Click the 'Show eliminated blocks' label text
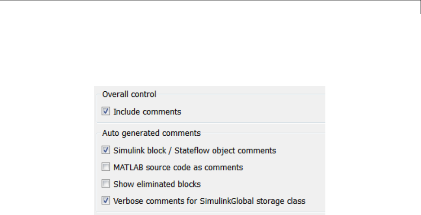Image resolution: width=421 pixels, height=215 pixels. [157, 184]
